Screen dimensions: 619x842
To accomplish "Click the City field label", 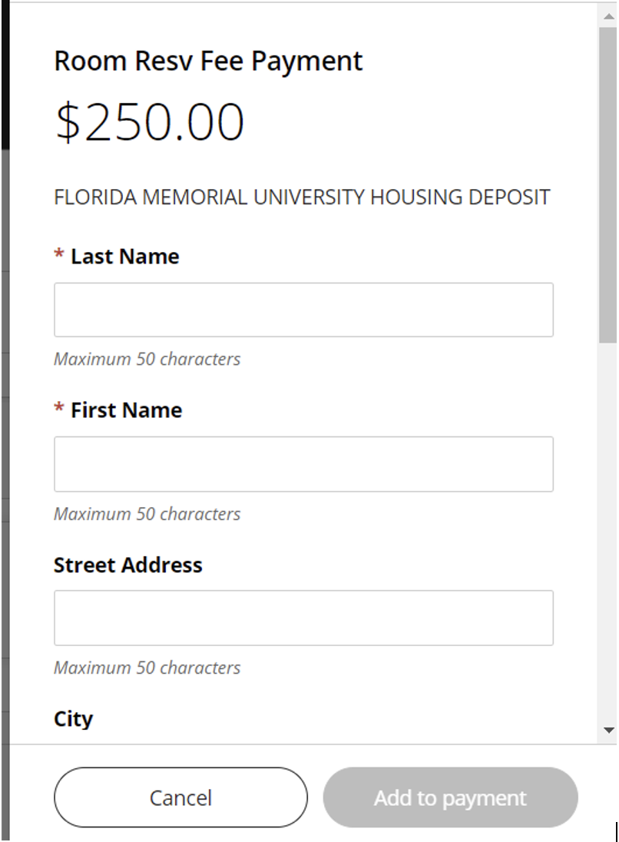I will [73, 719].
